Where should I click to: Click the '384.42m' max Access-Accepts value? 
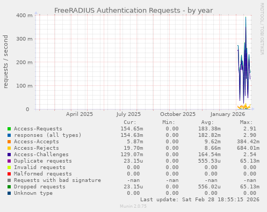pos(248,142)
